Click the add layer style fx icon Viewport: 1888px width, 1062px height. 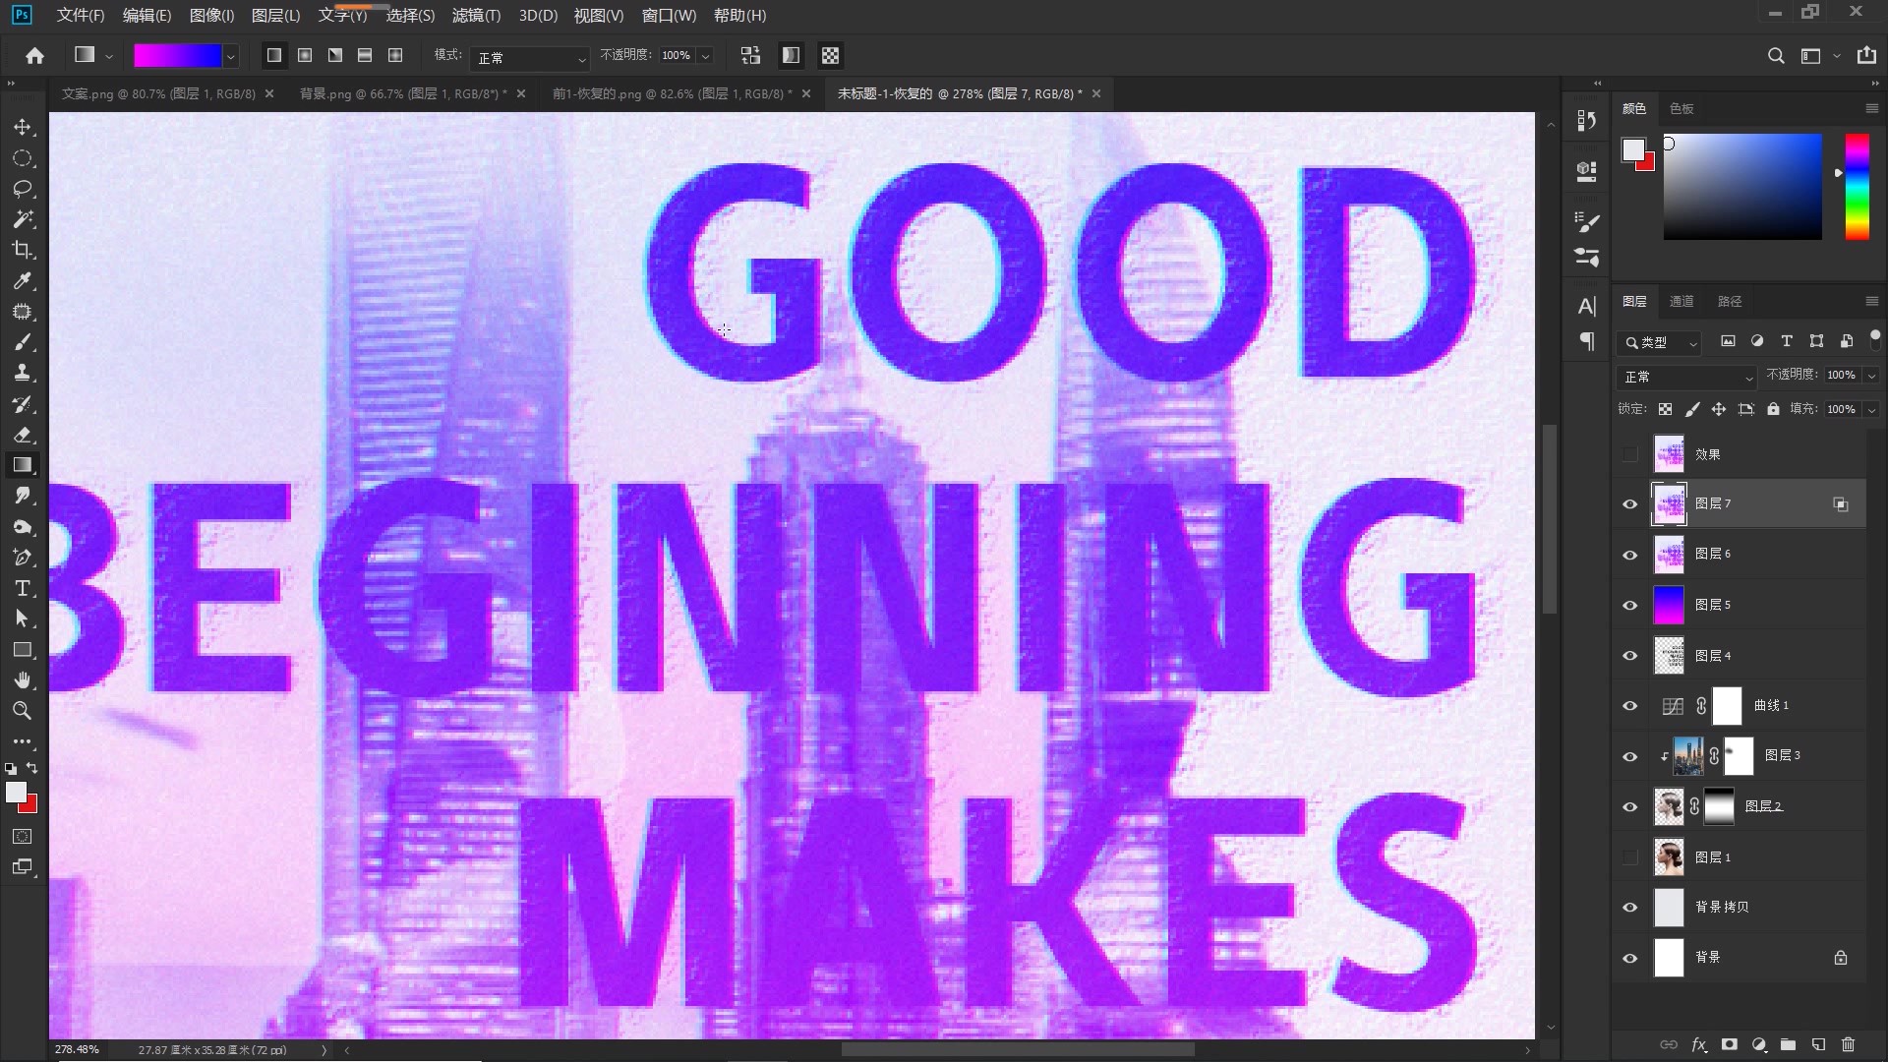coord(1698,1044)
